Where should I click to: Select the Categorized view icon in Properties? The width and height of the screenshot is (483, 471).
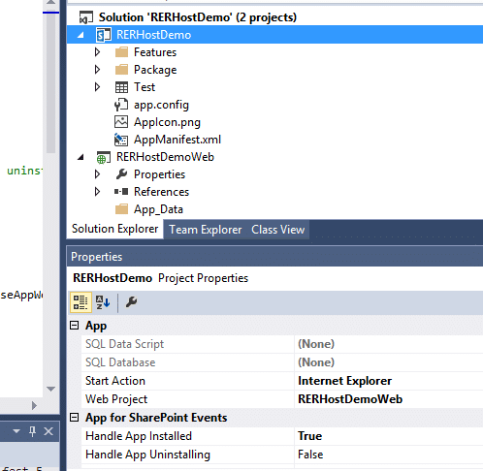tap(80, 302)
